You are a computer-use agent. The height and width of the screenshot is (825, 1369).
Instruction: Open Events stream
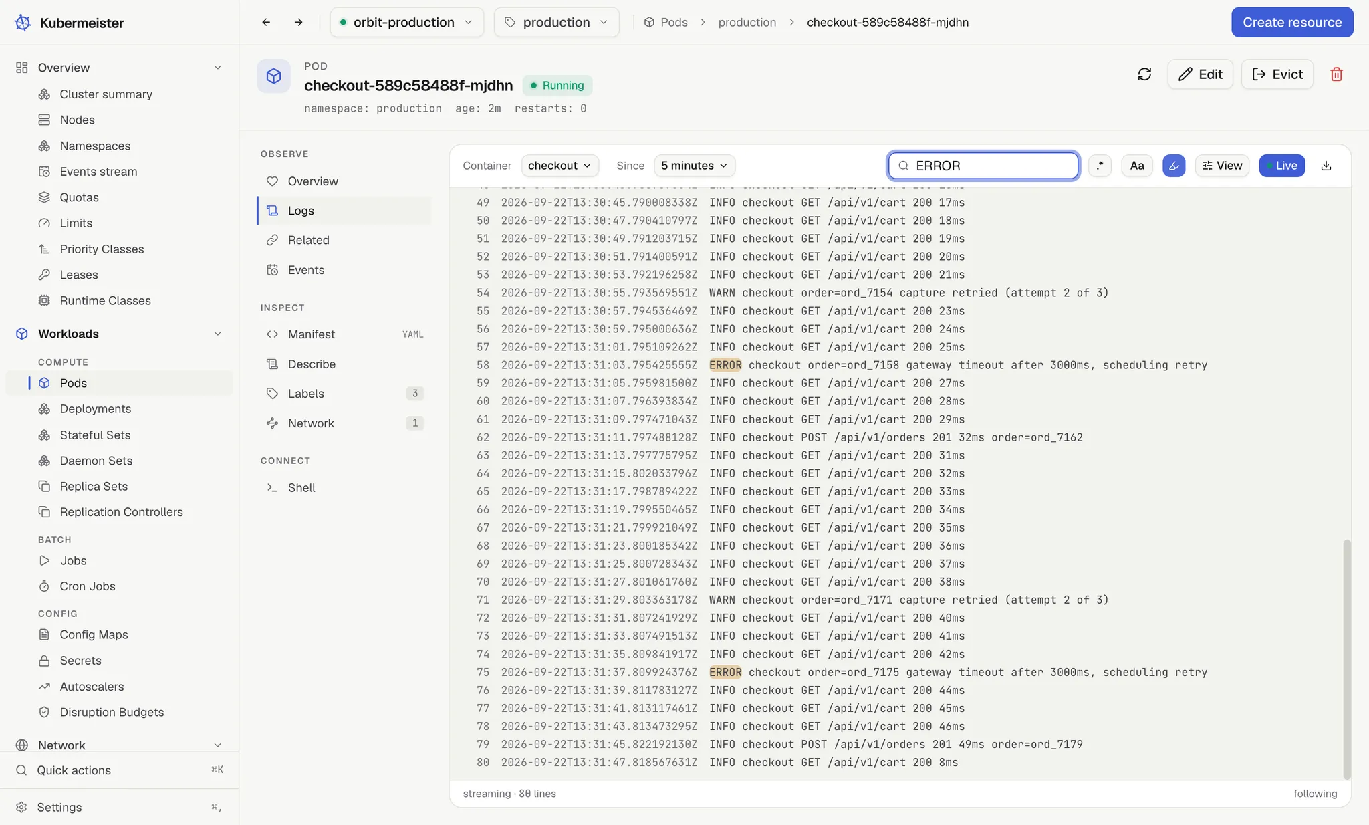[98, 172]
